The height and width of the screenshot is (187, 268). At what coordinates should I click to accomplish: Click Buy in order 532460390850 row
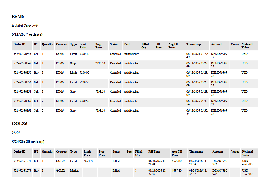[36, 72]
